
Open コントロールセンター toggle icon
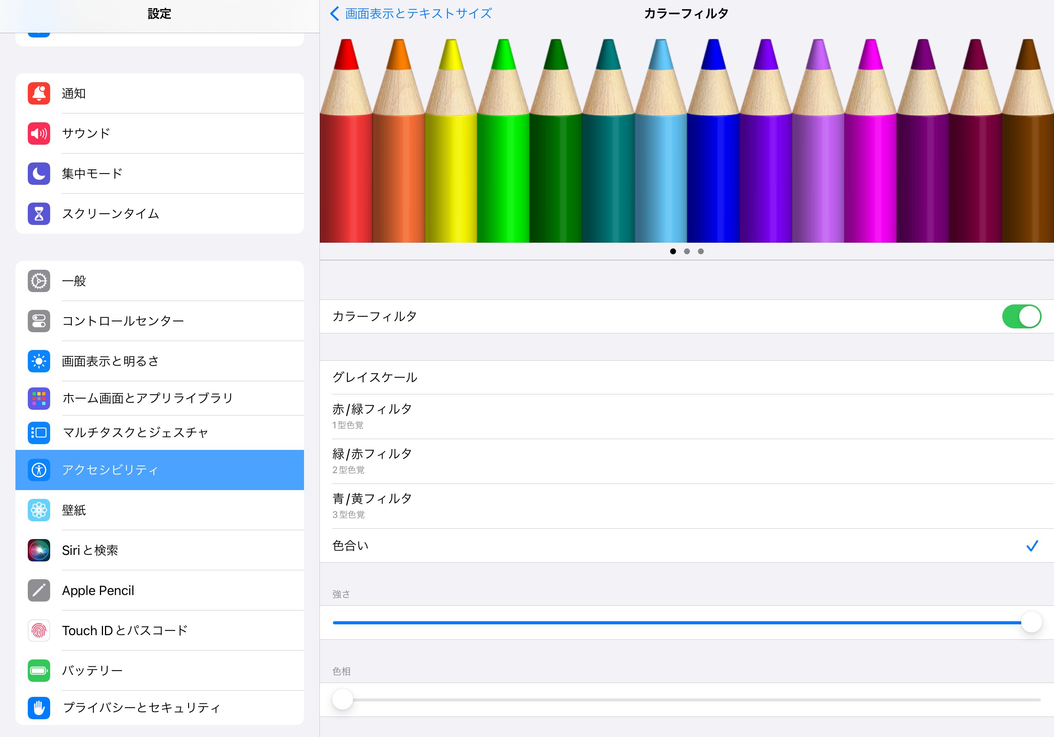(39, 321)
